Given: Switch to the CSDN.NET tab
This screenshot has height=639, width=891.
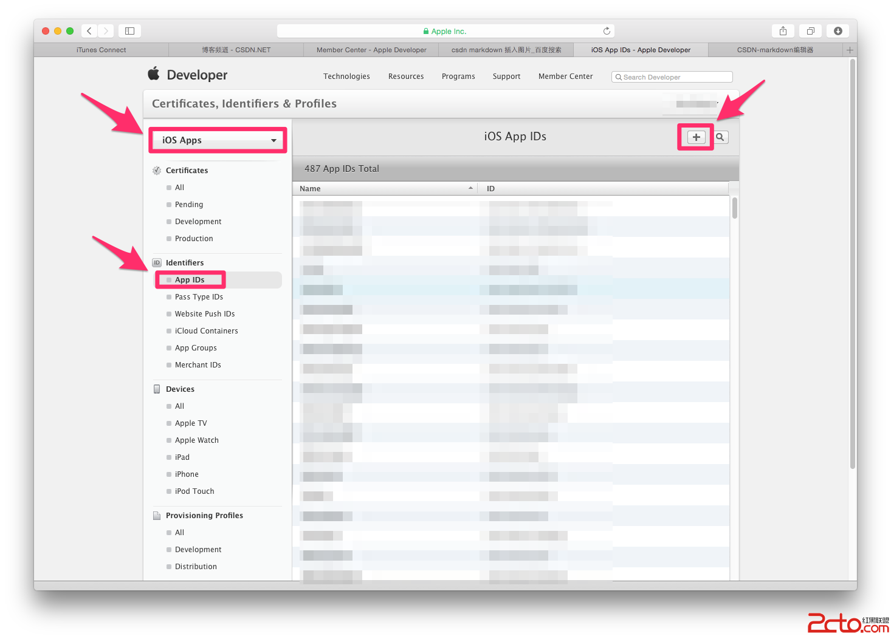Looking at the screenshot, I should pyautogui.click(x=236, y=50).
